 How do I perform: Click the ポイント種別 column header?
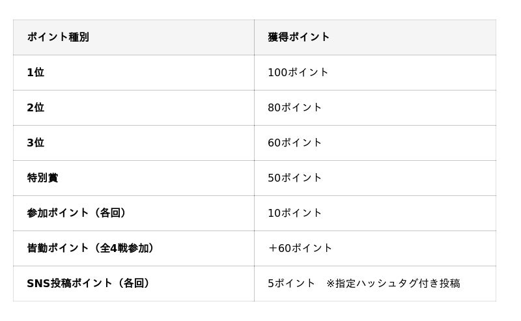coord(58,37)
